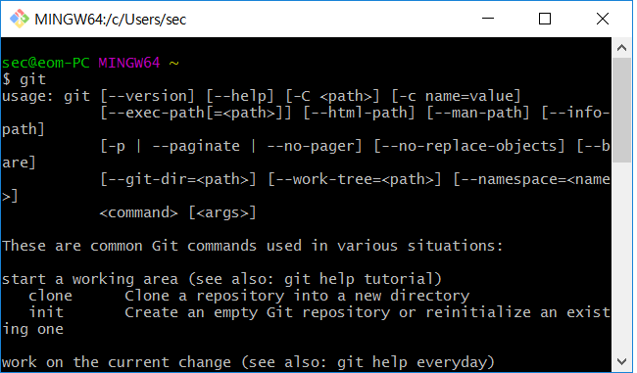Click the init command name
The width and height of the screenshot is (637, 373).
click(x=46, y=312)
